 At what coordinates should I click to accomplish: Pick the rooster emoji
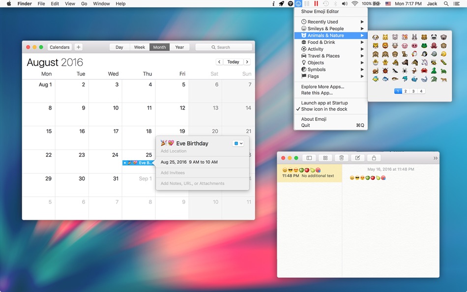coord(414,54)
